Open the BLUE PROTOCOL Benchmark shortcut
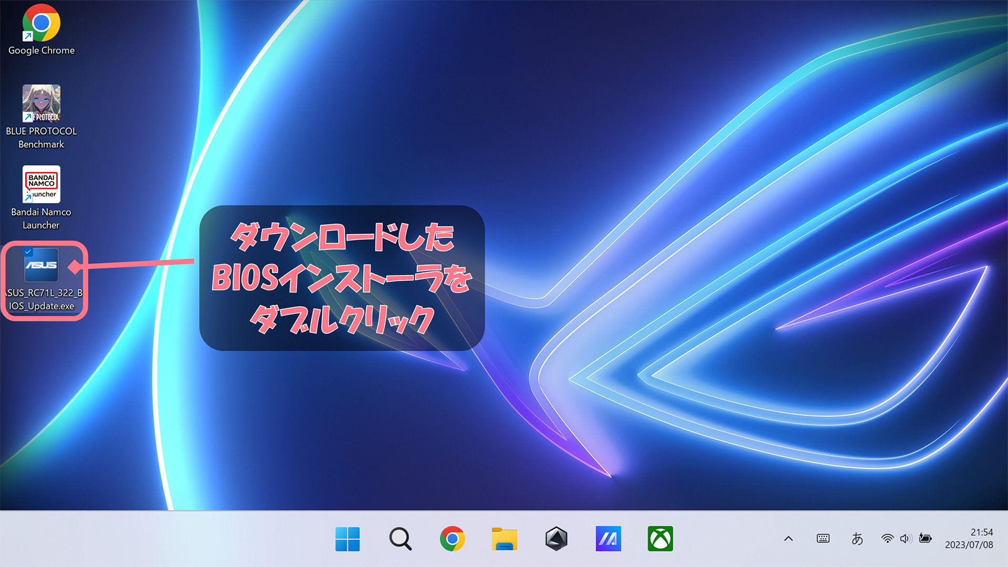Screen dimensions: 1008x567 pyautogui.click(x=41, y=102)
